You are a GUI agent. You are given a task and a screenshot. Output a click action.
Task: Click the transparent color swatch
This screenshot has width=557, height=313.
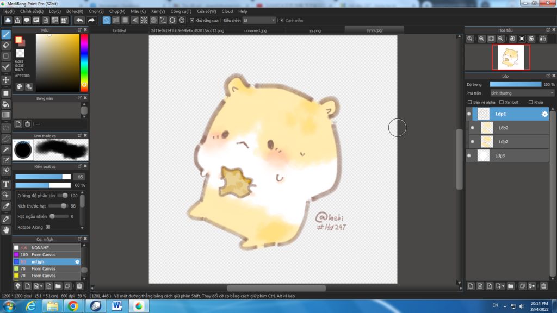click(20, 53)
